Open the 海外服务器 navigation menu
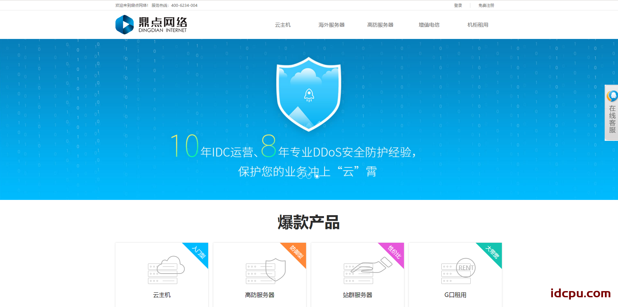 click(x=331, y=25)
